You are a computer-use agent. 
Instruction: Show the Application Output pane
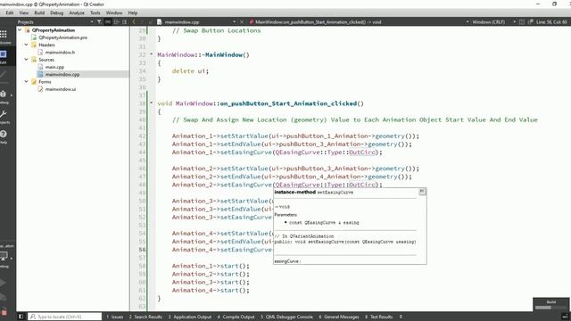pos(190,317)
